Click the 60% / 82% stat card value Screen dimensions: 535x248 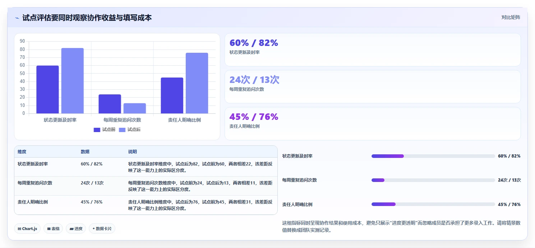(254, 43)
